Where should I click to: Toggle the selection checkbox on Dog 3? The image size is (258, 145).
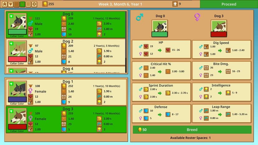[11, 111]
